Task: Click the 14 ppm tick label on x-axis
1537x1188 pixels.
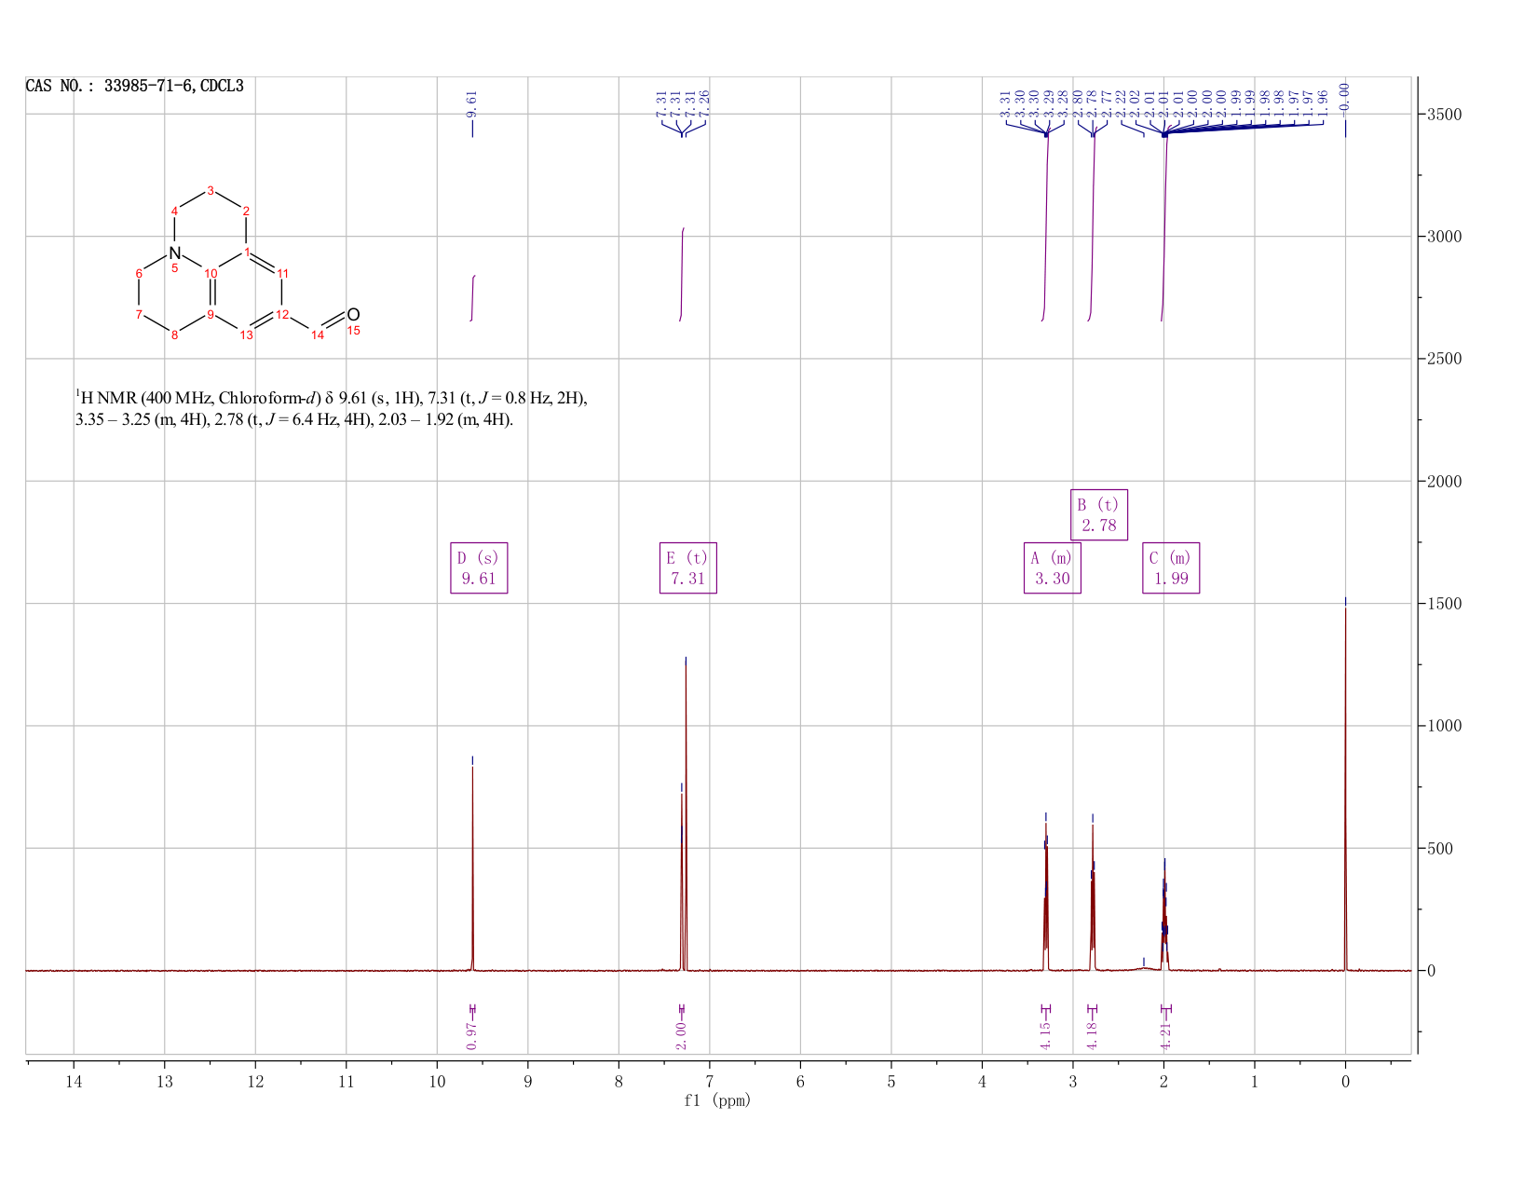Action: tap(74, 1081)
